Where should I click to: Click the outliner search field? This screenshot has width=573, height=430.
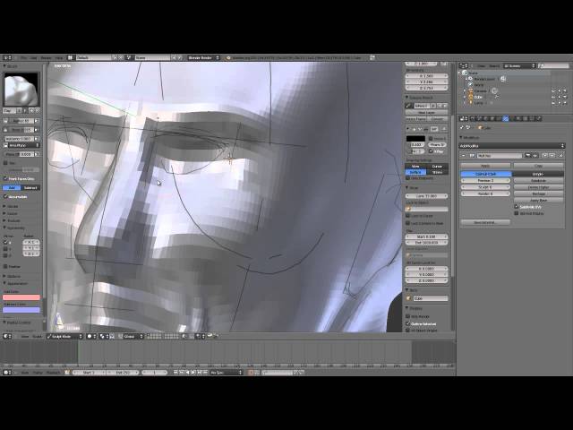[x=553, y=65]
